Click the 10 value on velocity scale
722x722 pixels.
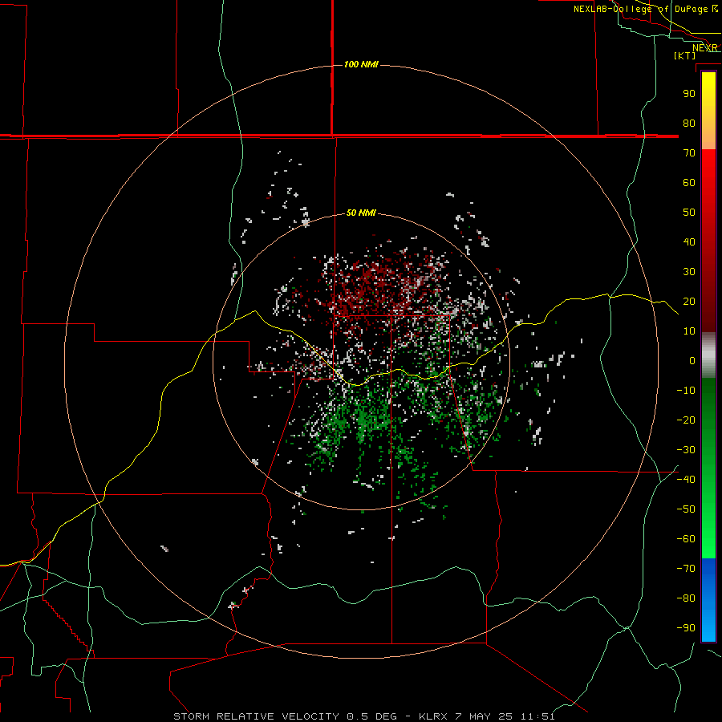689,331
